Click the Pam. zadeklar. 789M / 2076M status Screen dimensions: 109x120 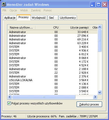pyautogui.click(x=78, y=116)
